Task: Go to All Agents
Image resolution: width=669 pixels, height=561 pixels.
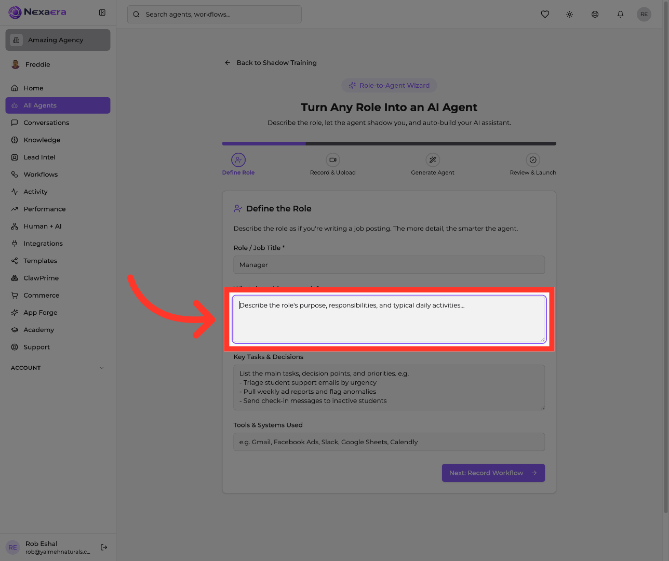Action: [x=58, y=105]
